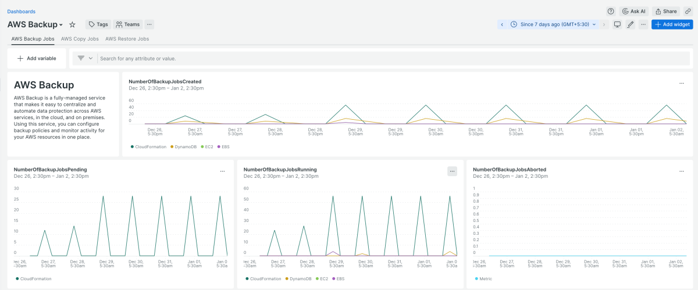
Task: Click the Add variable button
Action: click(37, 58)
